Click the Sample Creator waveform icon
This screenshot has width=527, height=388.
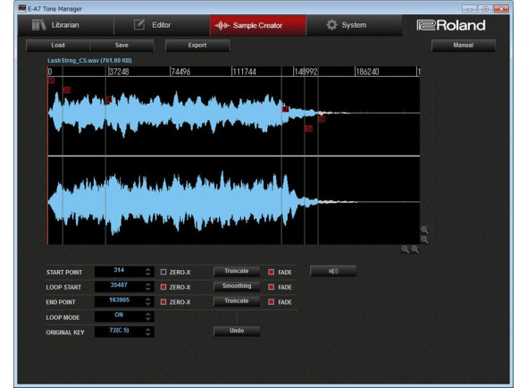pyautogui.click(x=222, y=25)
